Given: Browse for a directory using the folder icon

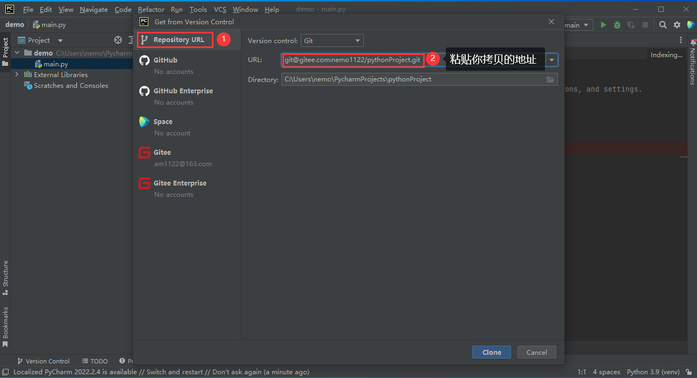Looking at the screenshot, I should (x=550, y=79).
